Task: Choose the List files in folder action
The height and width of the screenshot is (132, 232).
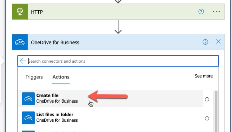Action: (111, 118)
